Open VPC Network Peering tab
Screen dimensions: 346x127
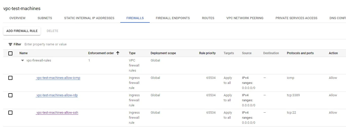tap(245, 18)
